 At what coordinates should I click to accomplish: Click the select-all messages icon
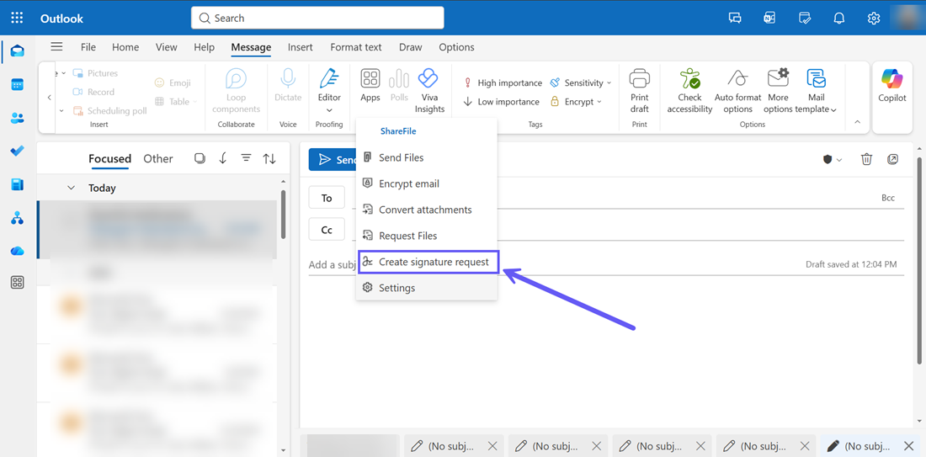click(200, 158)
